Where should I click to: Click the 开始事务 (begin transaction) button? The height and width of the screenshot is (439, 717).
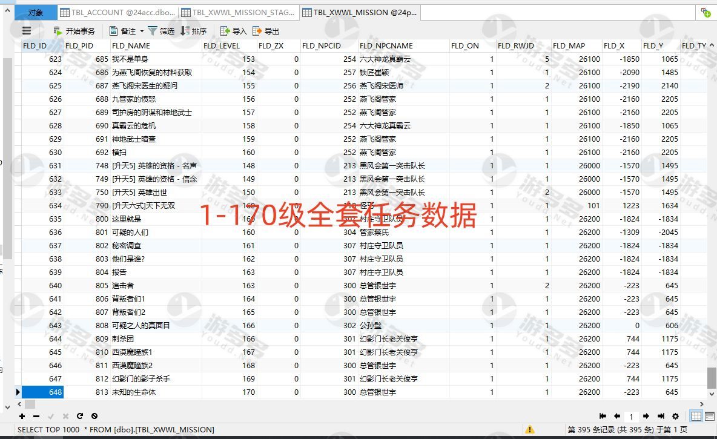coord(74,31)
